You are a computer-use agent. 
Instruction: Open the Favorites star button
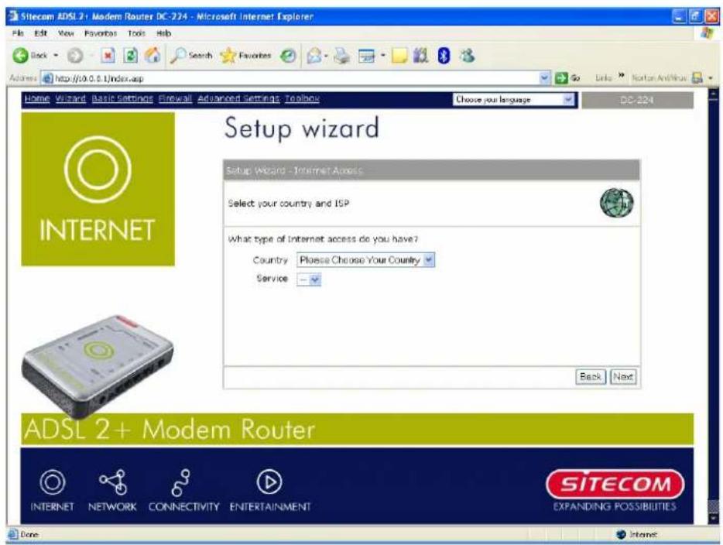(245, 56)
